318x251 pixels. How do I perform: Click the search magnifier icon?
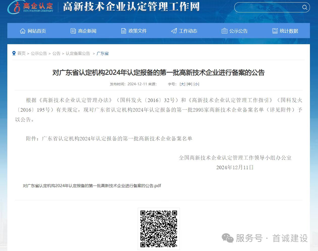305,7
